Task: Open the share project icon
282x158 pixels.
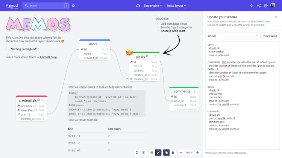Action: pos(259,6)
